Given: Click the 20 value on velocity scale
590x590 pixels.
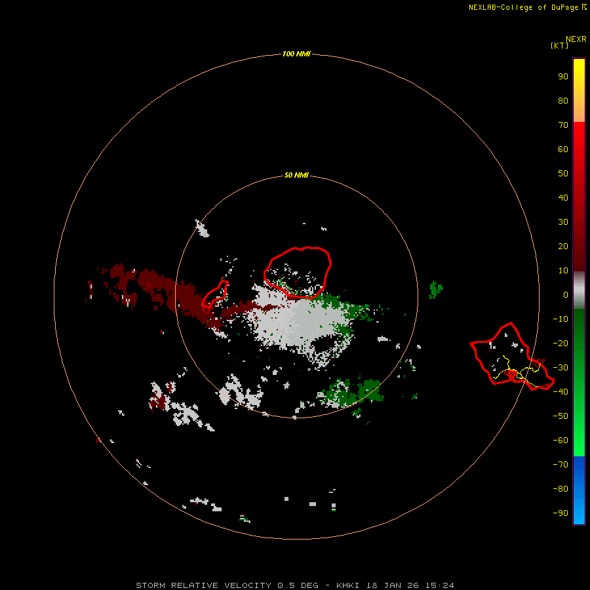Looking at the screenshot, I should [x=563, y=246].
